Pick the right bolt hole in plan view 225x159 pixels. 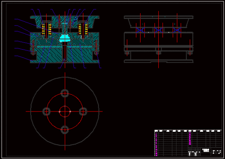83,111
